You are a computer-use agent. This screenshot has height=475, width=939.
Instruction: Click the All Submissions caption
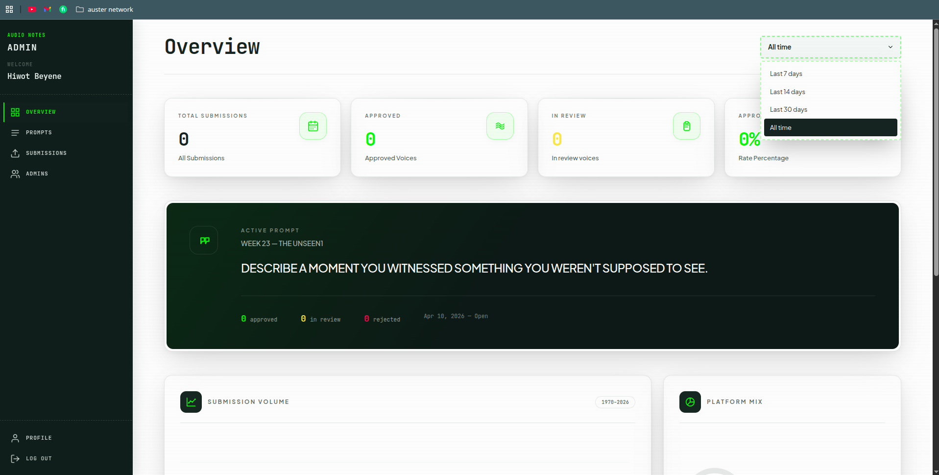[201, 158]
